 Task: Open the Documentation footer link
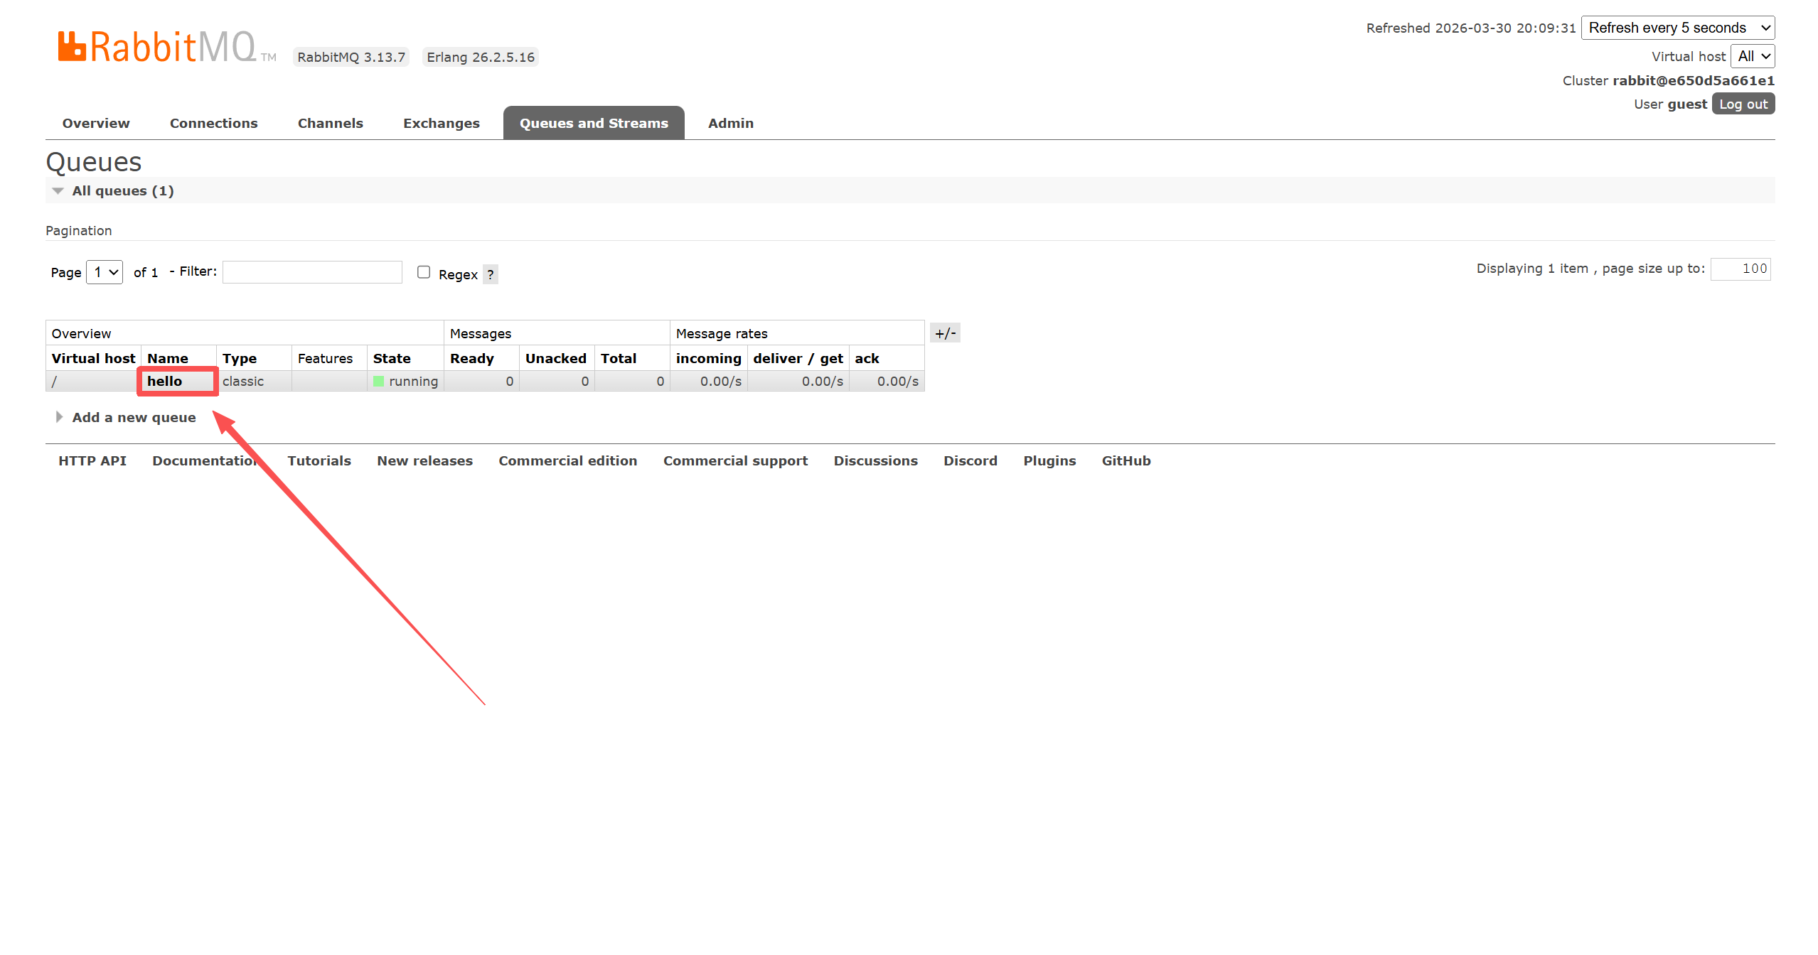pyautogui.click(x=207, y=460)
